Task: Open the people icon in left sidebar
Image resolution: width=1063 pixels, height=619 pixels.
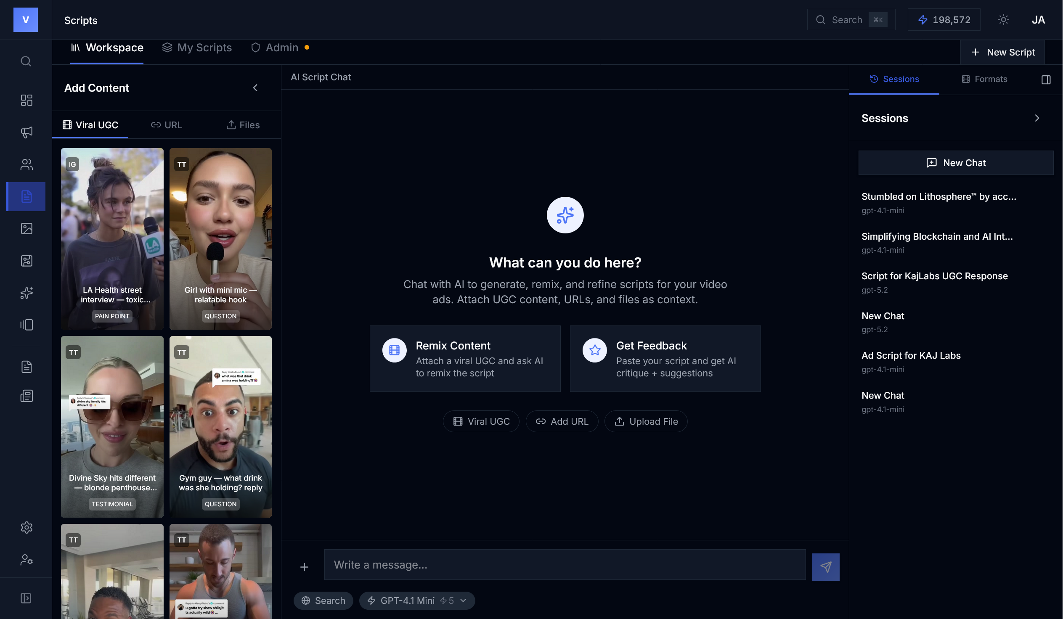Action: click(26, 164)
